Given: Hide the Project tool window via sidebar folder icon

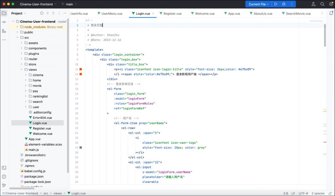Looking at the screenshot, I should point(4,13).
